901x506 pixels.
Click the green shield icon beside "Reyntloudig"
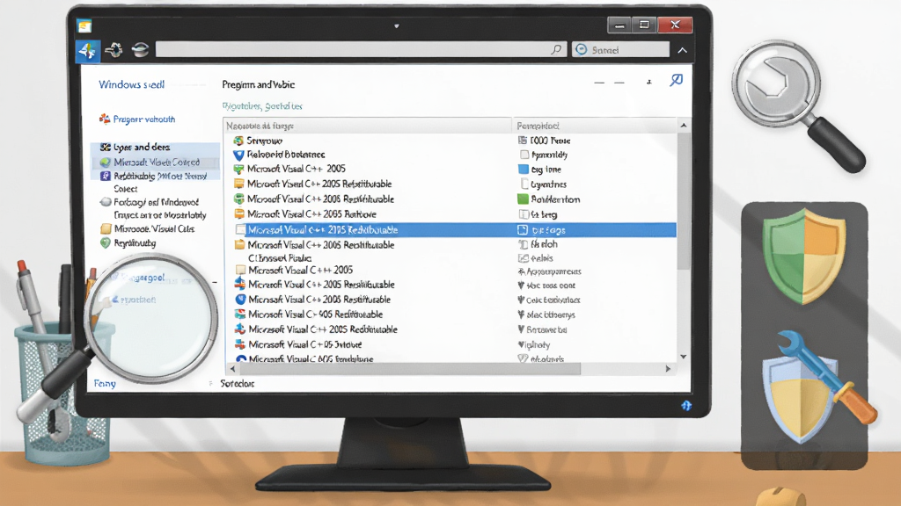(106, 242)
